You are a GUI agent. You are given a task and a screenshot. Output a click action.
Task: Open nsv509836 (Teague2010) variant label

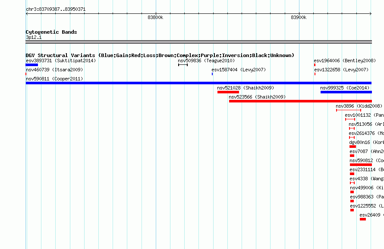pyautogui.click(x=206, y=61)
